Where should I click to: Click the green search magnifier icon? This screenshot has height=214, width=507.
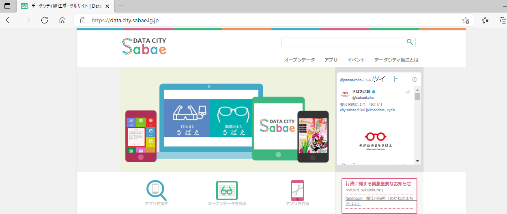(410, 42)
